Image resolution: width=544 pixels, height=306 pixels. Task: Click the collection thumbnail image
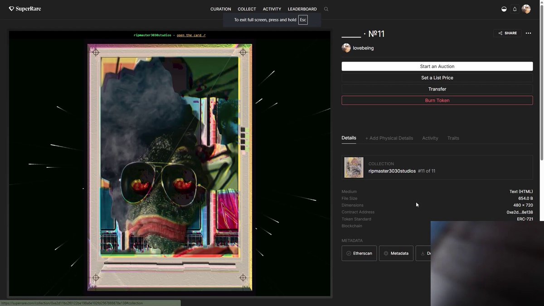click(x=354, y=167)
